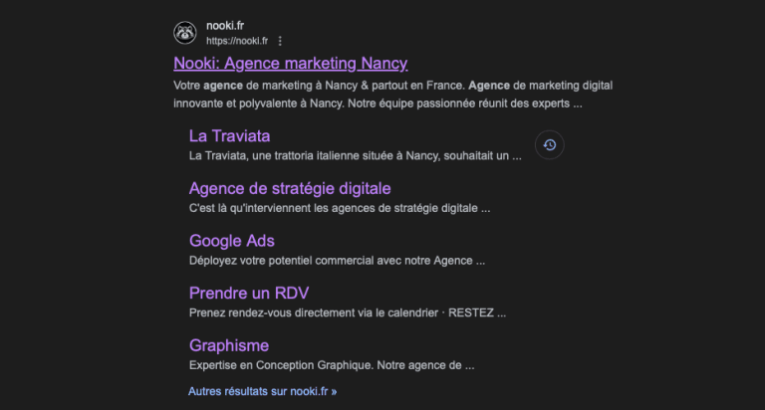This screenshot has height=410, width=765.
Task: Click the https://nooki.fr URL text
Action: pyautogui.click(x=237, y=41)
